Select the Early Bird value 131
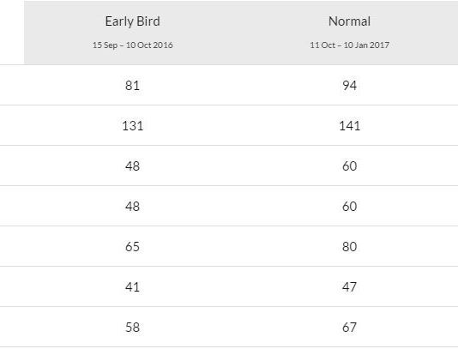 click(x=133, y=126)
